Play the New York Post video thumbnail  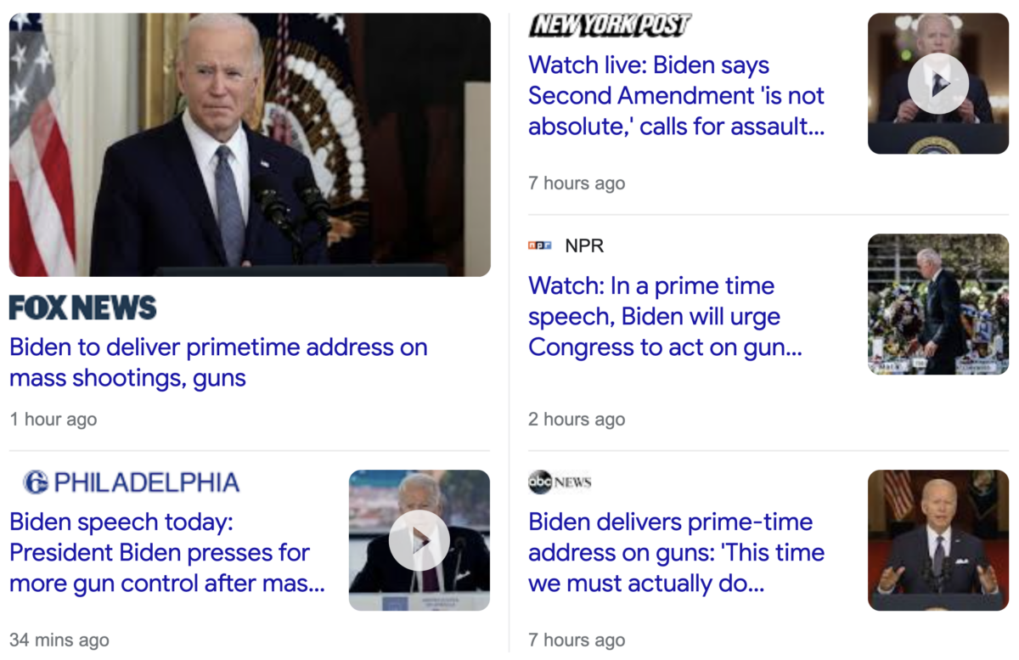(x=938, y=83)
